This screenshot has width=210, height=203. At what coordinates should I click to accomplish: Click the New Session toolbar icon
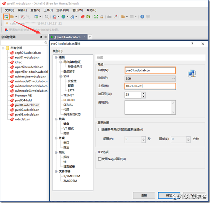pyautogui.click(x=6, y=17)
